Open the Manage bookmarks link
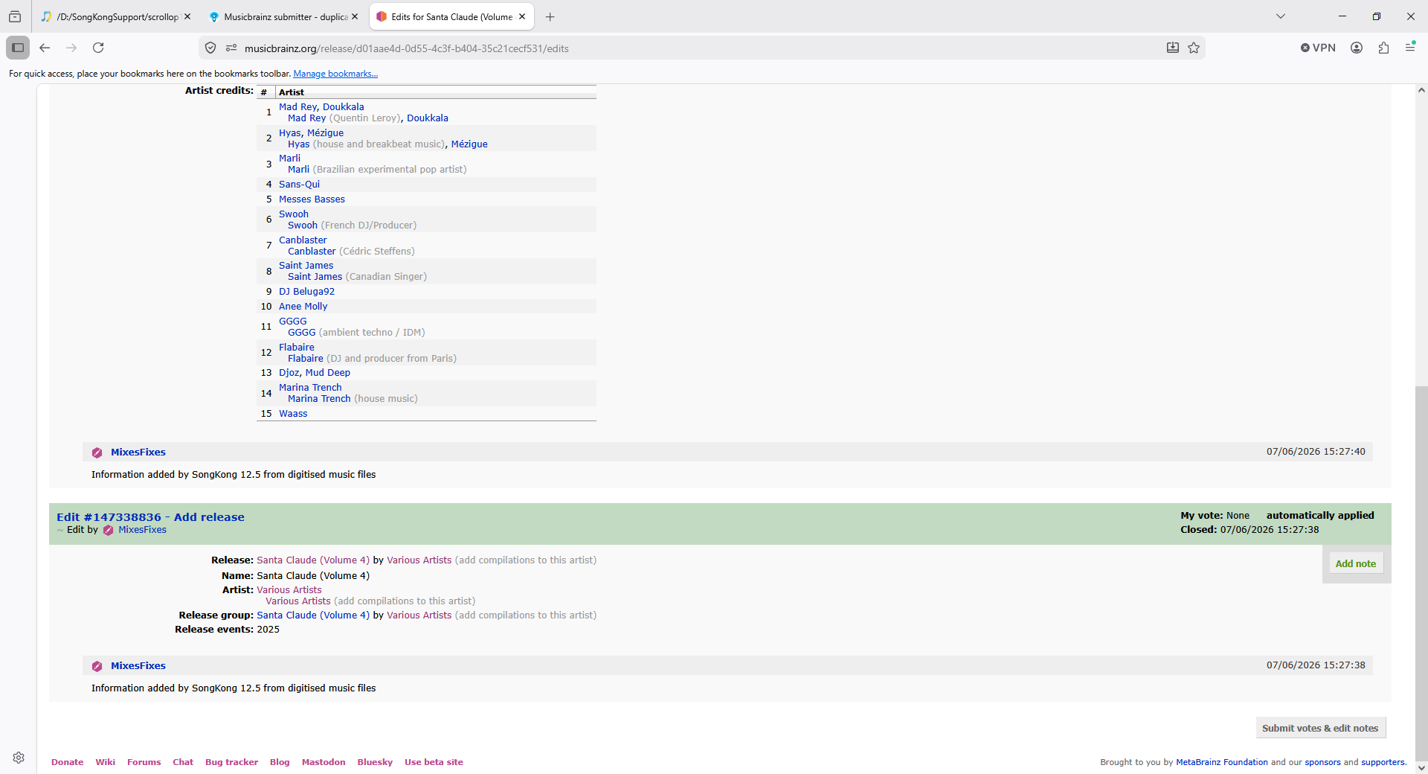The height and width of the screenshot is (774, 1428). (x=335, y=74)
